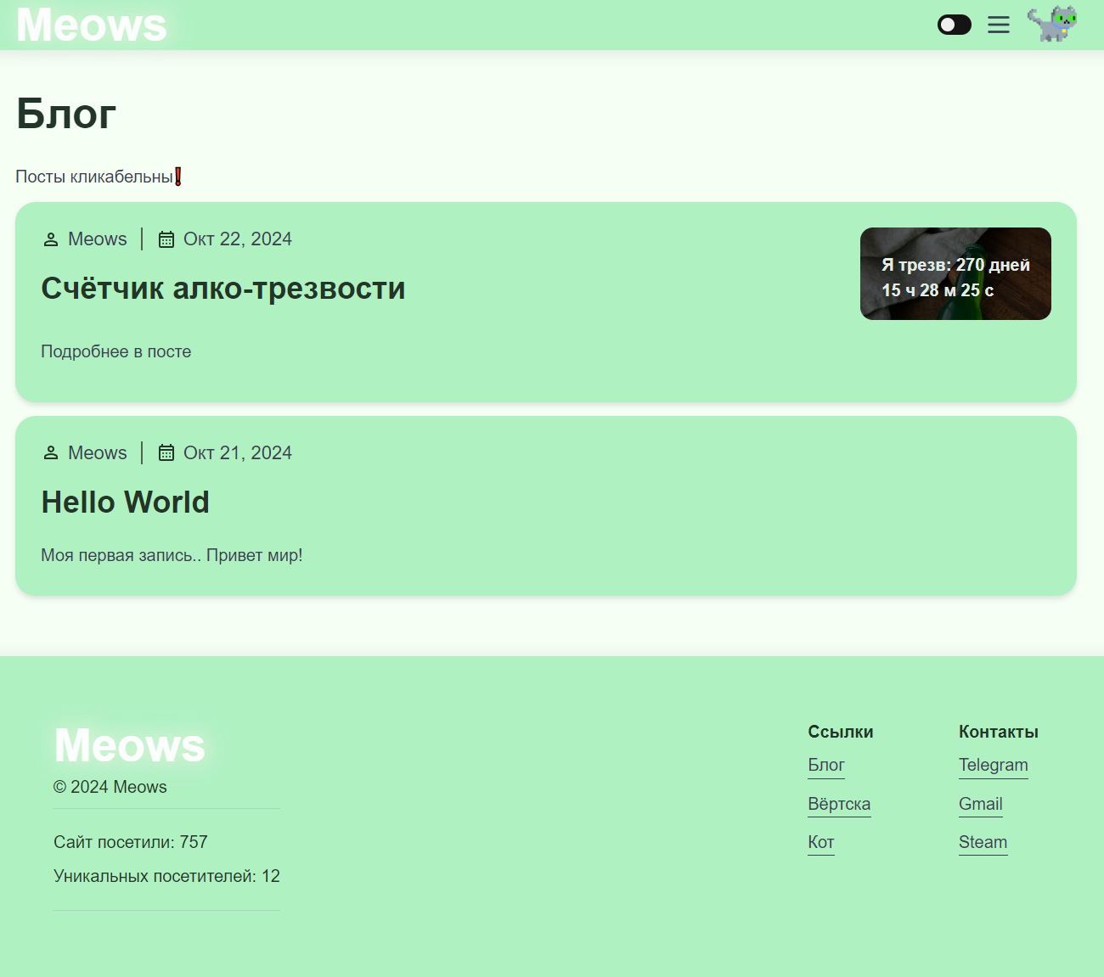Open the Steam contact link
The image size is (1104, 977).
pos(983,842)
